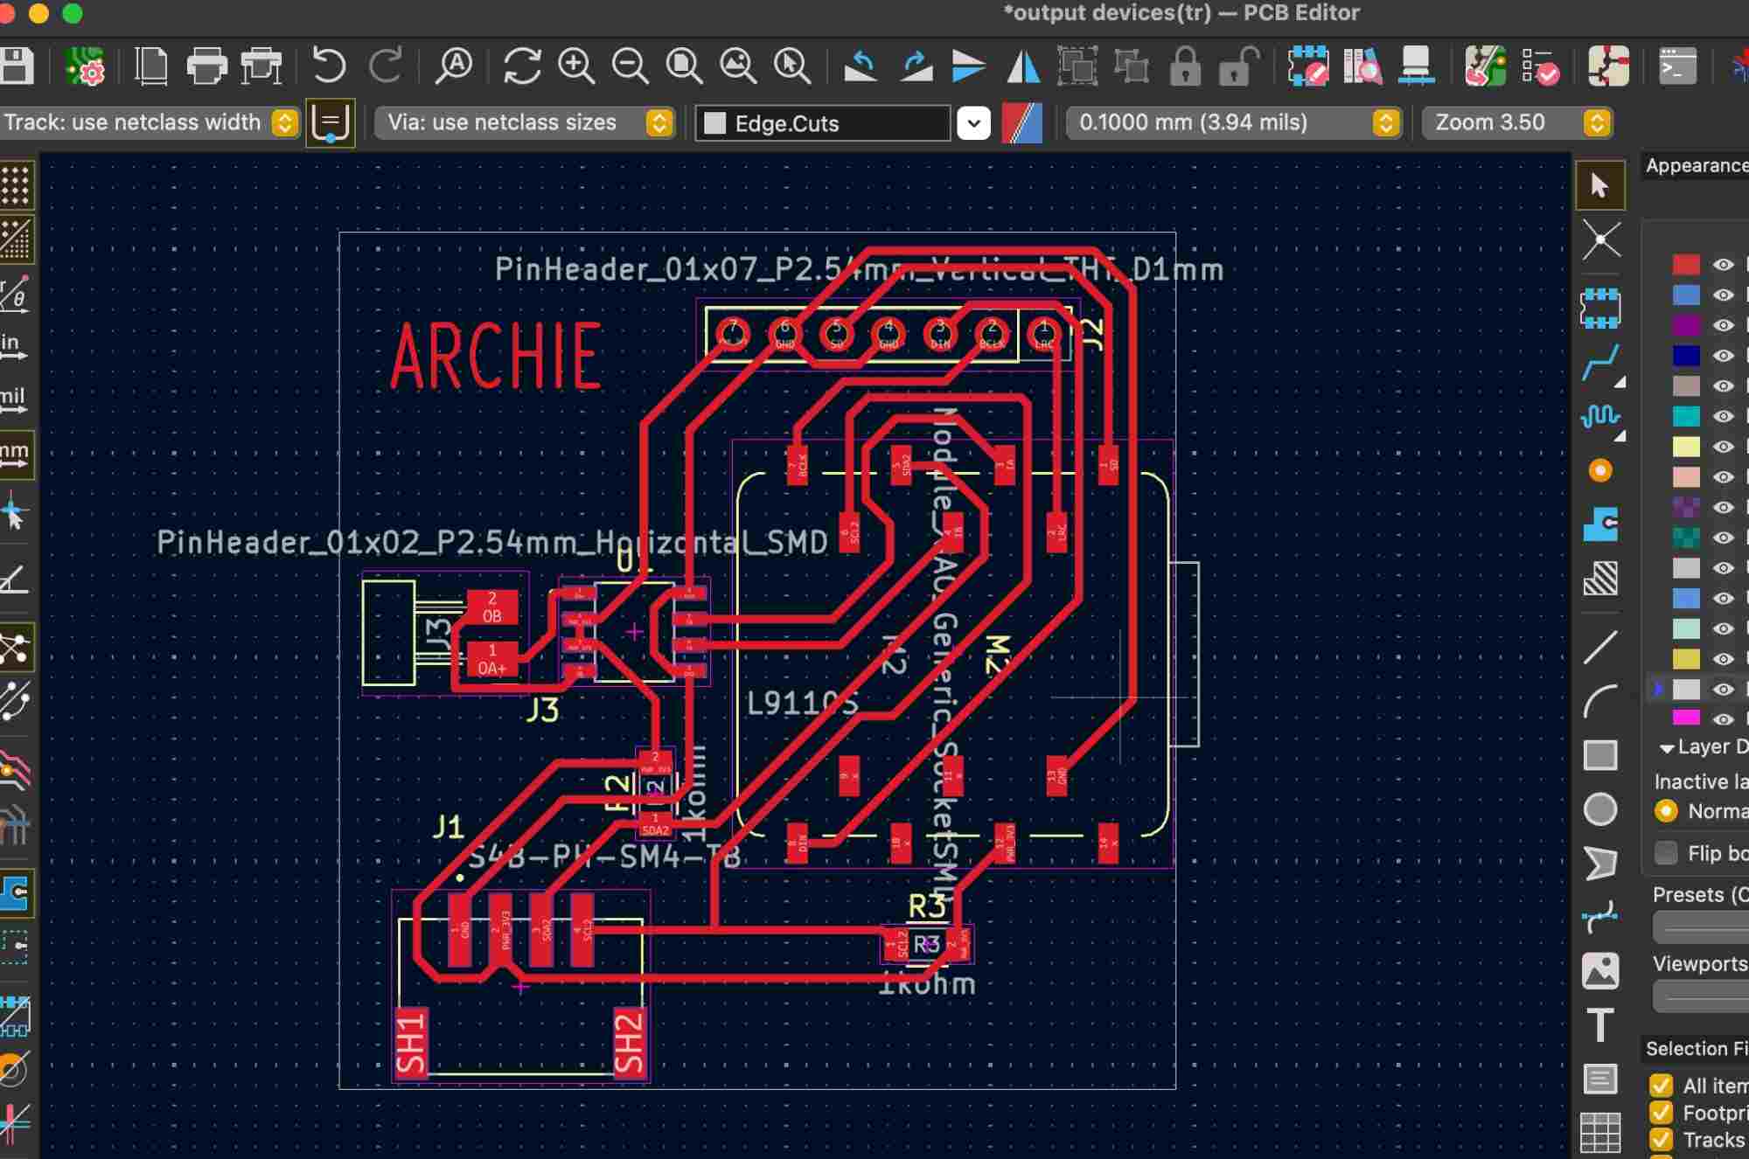The width and height of the screenshot is (1749, 1159).
Task: Click the magenta layer color swatch
Action: pyautogui.click(x=1686, y=718)
